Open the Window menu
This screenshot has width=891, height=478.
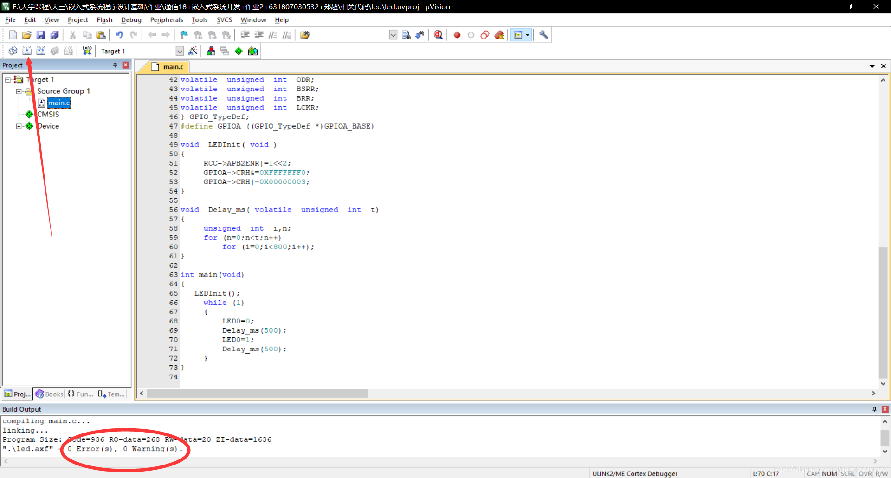253,20
